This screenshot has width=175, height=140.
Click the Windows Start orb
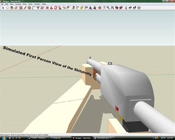click(4, 138)
